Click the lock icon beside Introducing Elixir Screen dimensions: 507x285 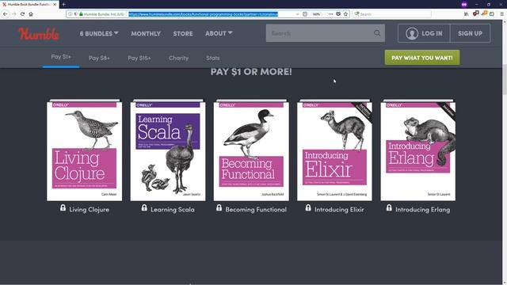[308, 207]
